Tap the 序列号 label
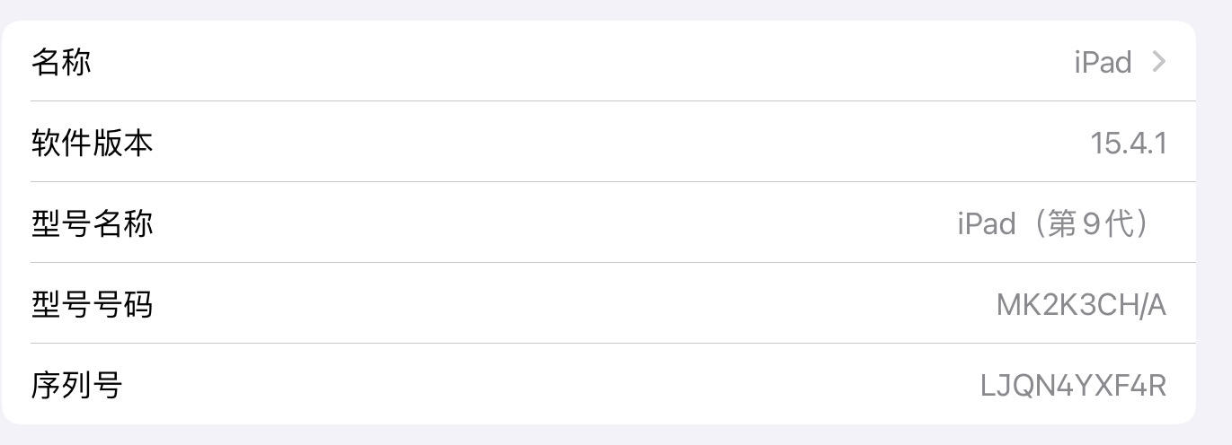This screenshot has height=445, width=1232. tap(76, 385)
